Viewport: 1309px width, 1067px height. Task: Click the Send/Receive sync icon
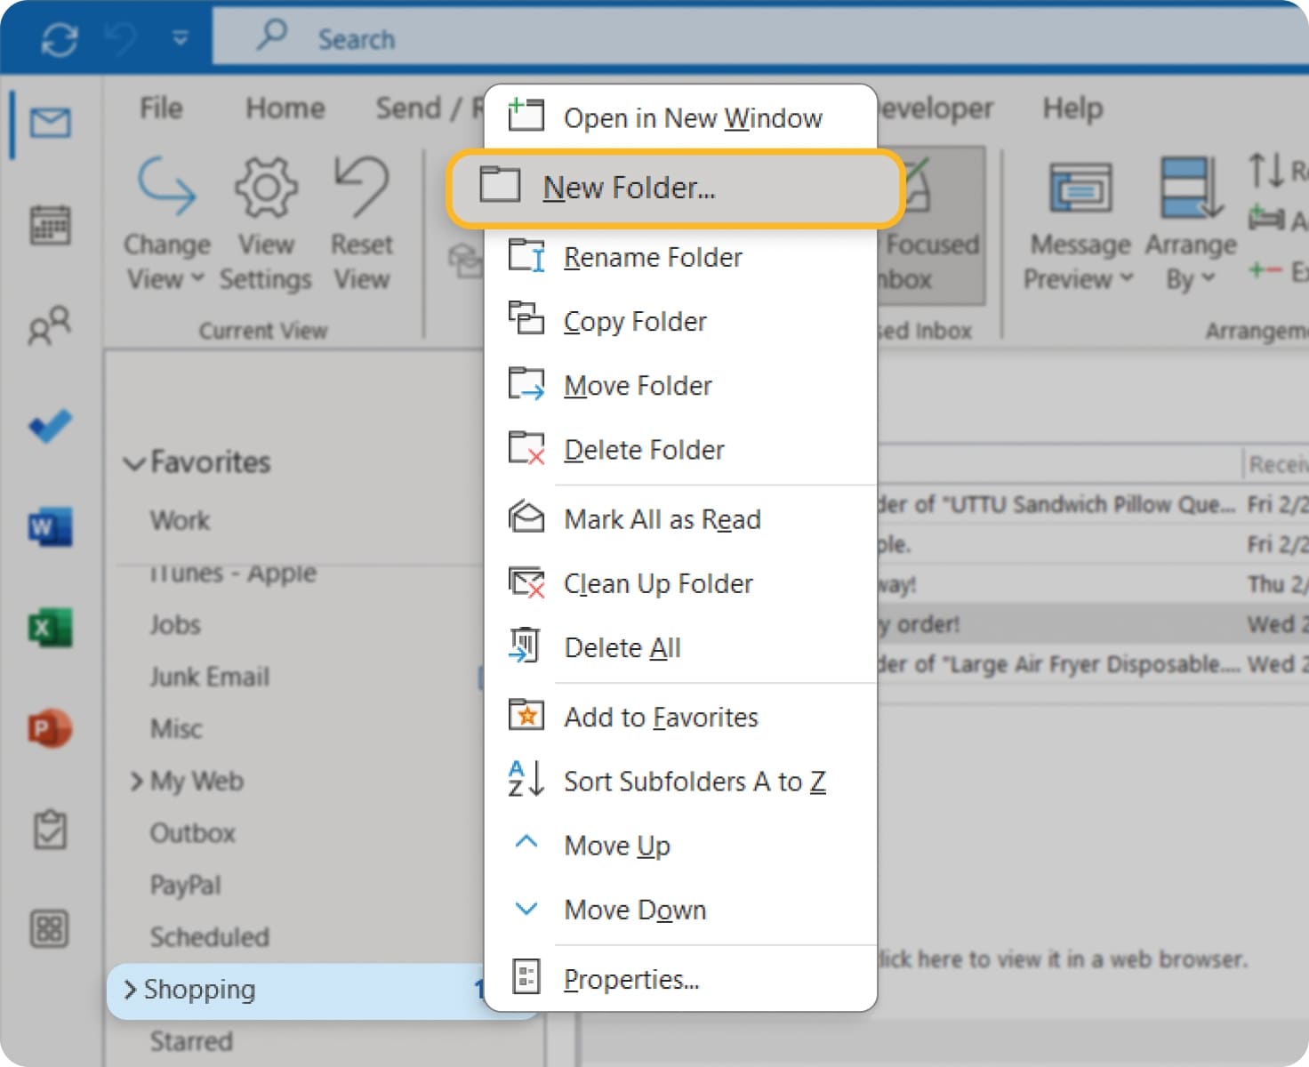59,37
